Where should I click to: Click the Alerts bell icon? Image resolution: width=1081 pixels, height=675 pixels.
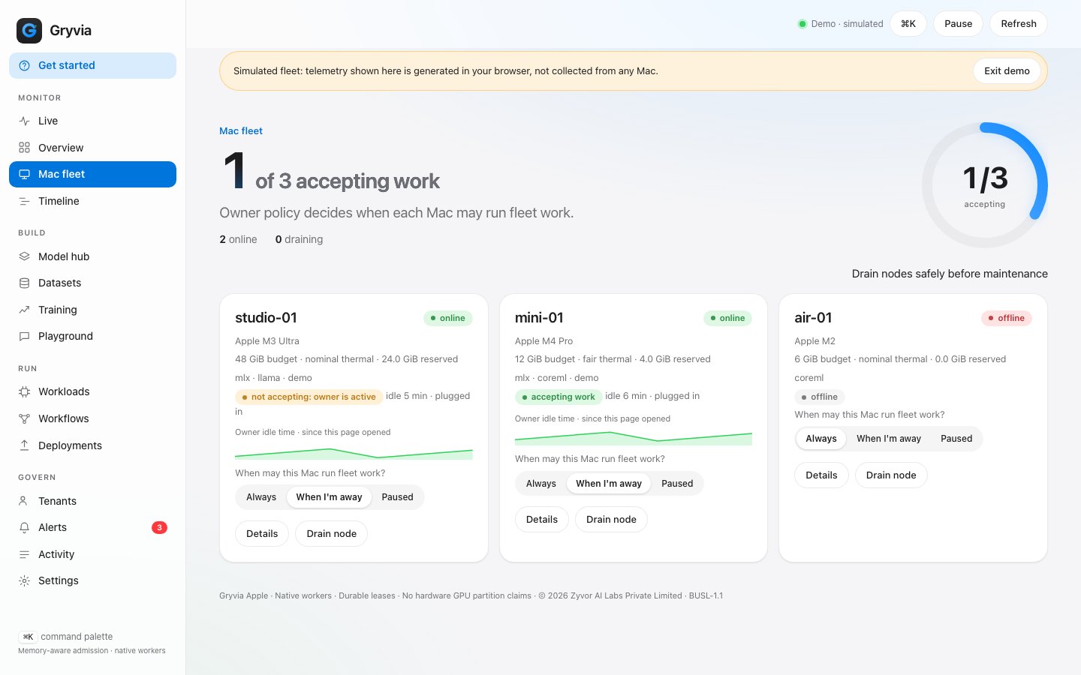pyautogui.click(x=24, y=527)
